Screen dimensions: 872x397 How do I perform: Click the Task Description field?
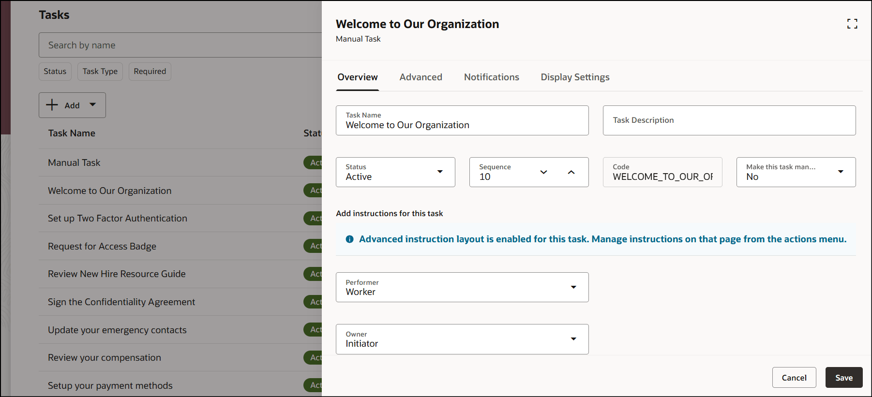pyautogui.click(x=729, y=120)
